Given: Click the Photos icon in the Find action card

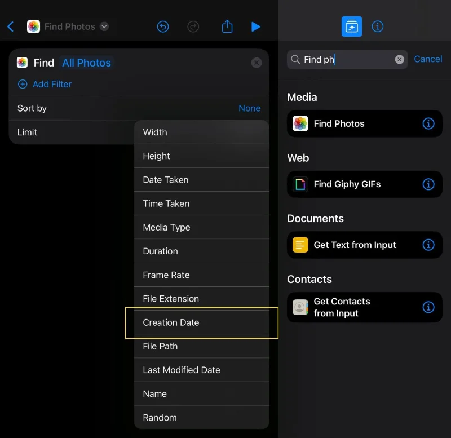Looking at the screenshot, I should coord(22,63).
